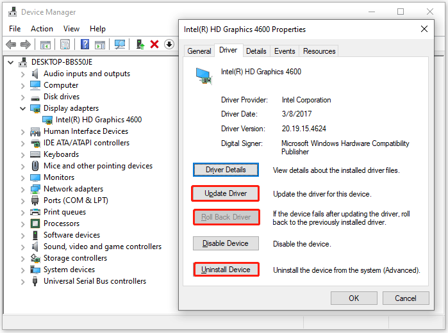Switch to the General tab
448x333 pixels.
[x=199, y=51]
